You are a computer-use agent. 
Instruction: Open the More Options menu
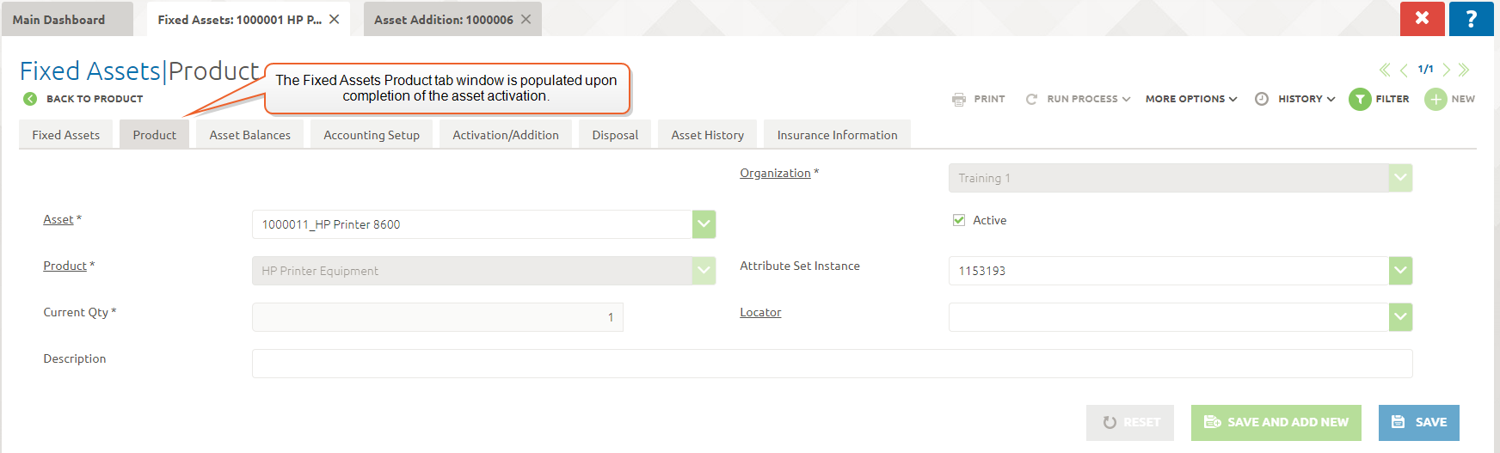(1190, 100)
